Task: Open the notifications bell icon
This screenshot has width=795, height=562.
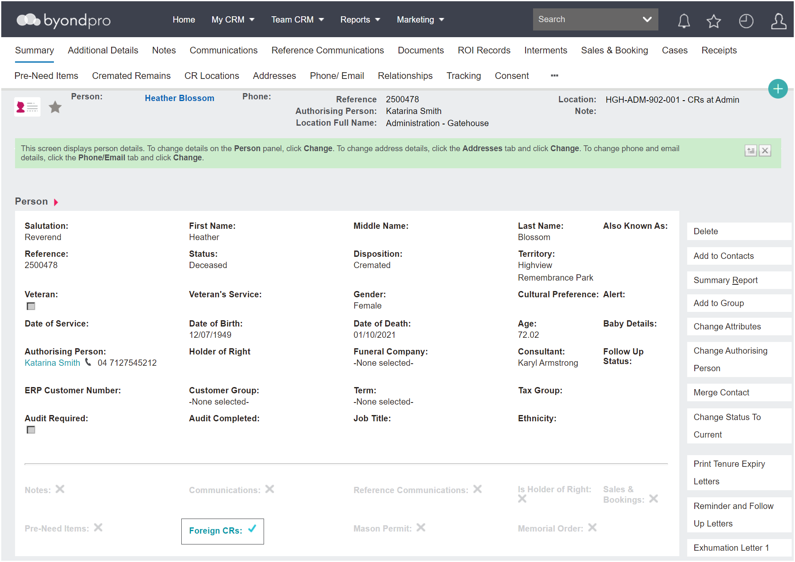Action: pyautogui.click(x=683, y=20)
